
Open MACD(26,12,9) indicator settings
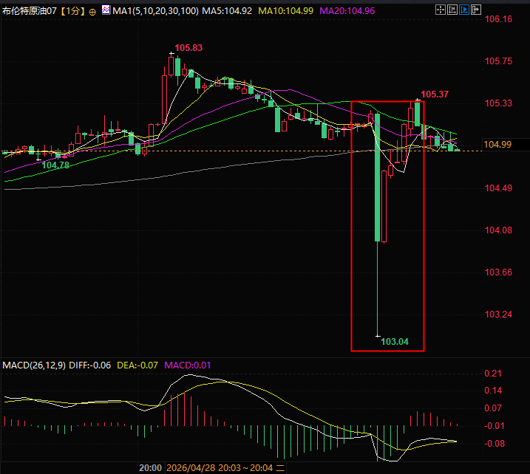[x=34, y=365]
